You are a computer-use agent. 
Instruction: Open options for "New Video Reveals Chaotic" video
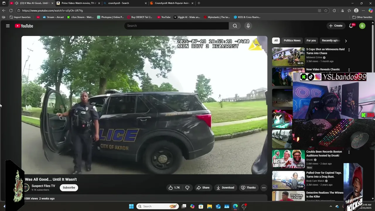[349, 70]
